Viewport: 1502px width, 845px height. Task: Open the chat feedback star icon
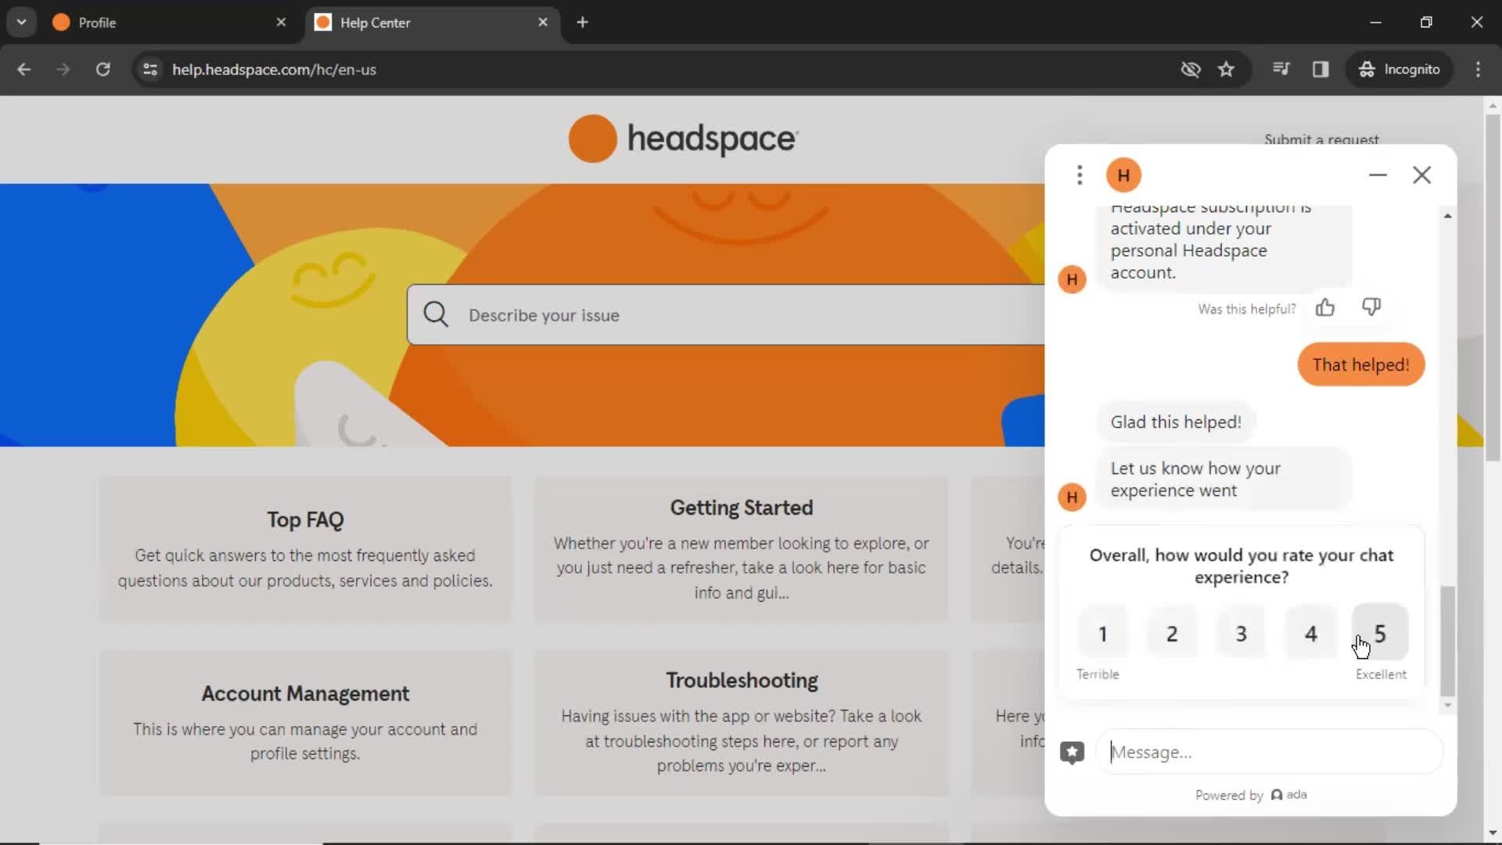tap(1072, 752)
